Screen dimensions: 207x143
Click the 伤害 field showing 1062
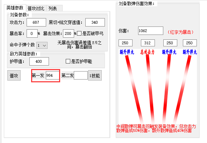151,31
